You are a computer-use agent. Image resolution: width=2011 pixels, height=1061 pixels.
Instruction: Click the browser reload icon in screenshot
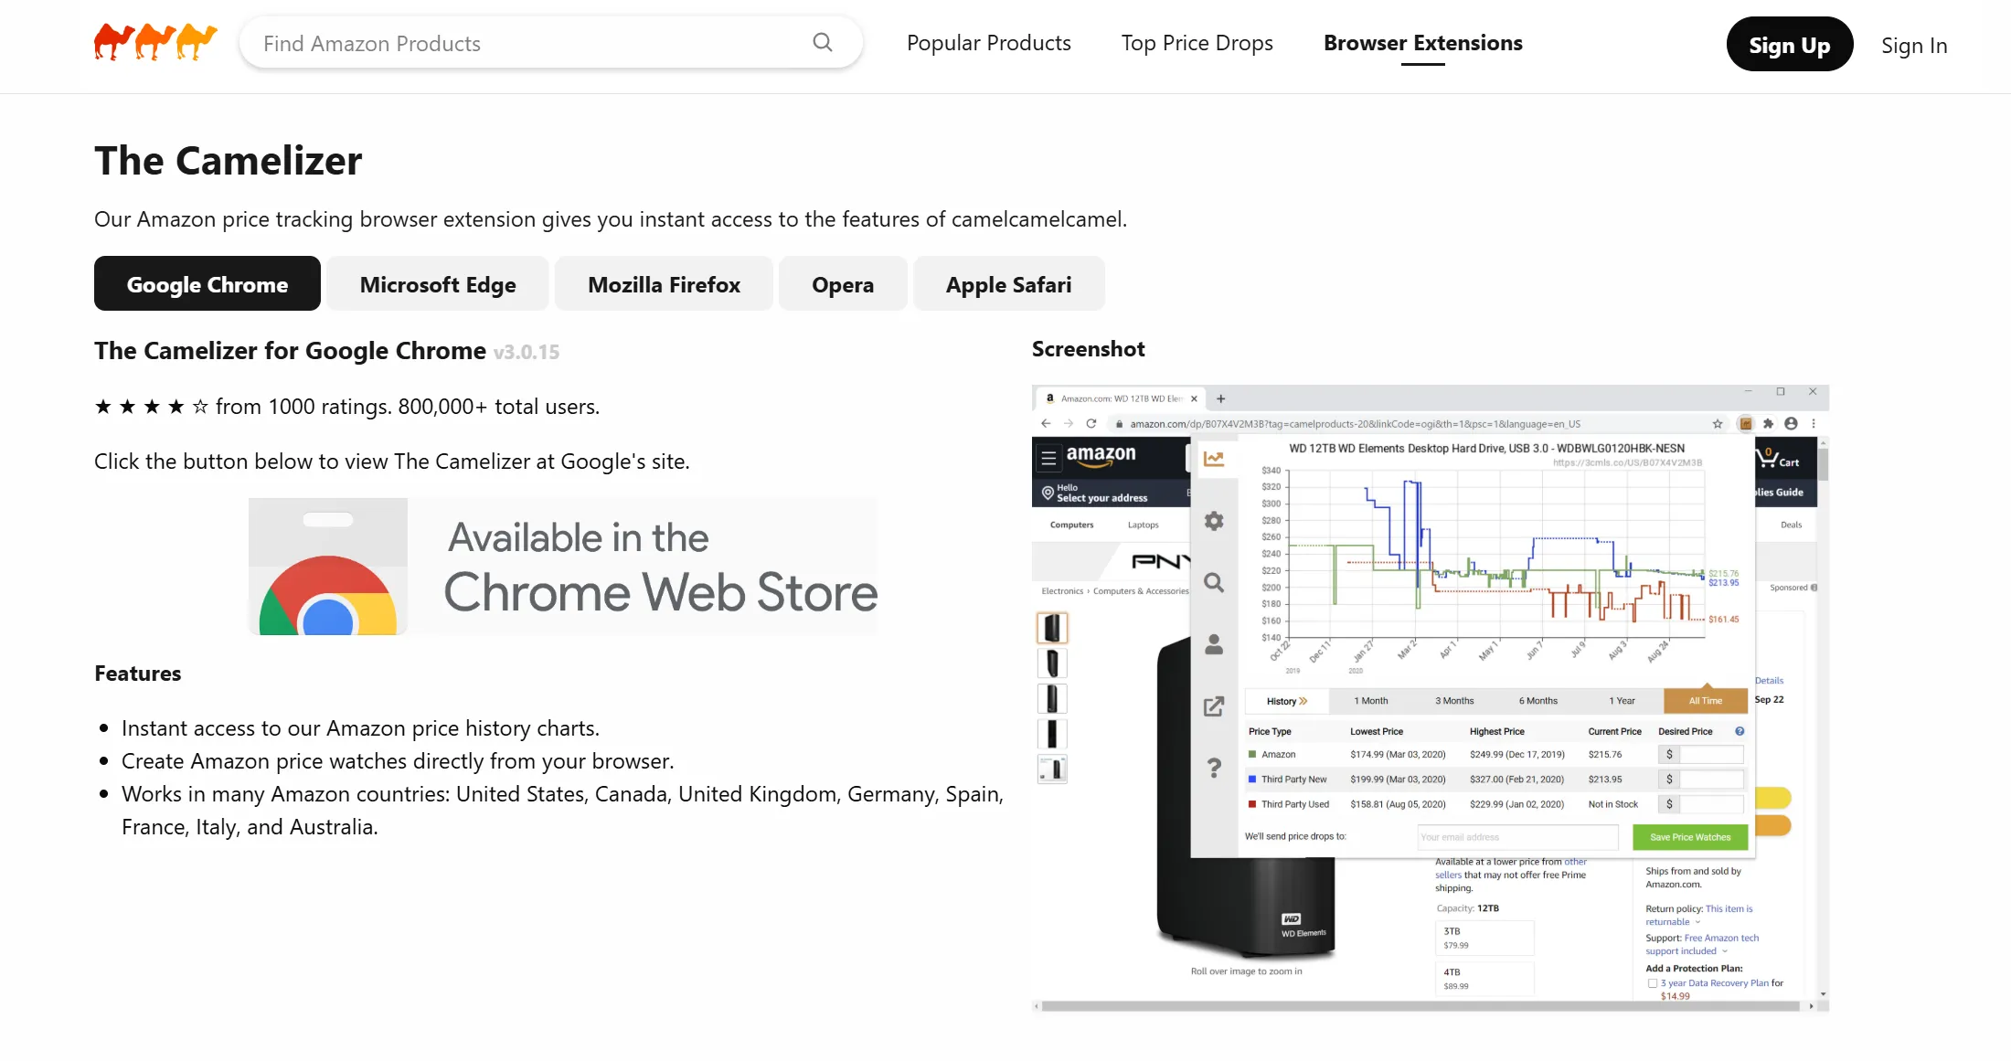tap(1091, 423)
